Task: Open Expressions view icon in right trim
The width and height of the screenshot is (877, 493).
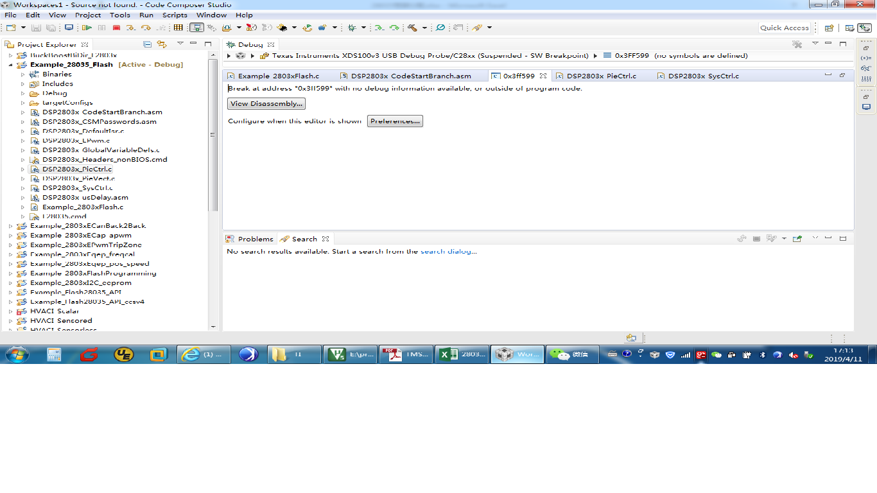Action: [866, 68]
